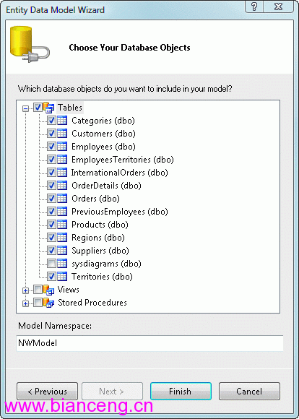Image resolution: width=299 pixels, height=419 pixels.
Task: Select the InternationalOrders (dbo) tree item
Action: (119, 173)
